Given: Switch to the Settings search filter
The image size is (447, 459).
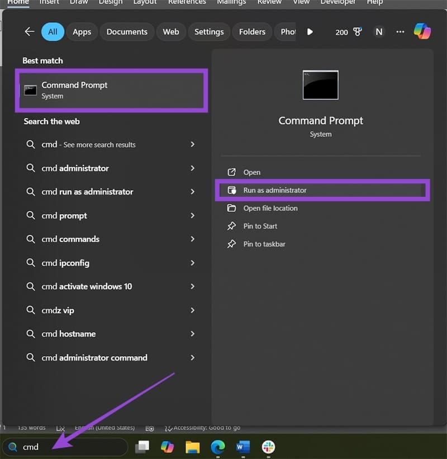Looking at the screenshot, I should (x=209, y=32).
